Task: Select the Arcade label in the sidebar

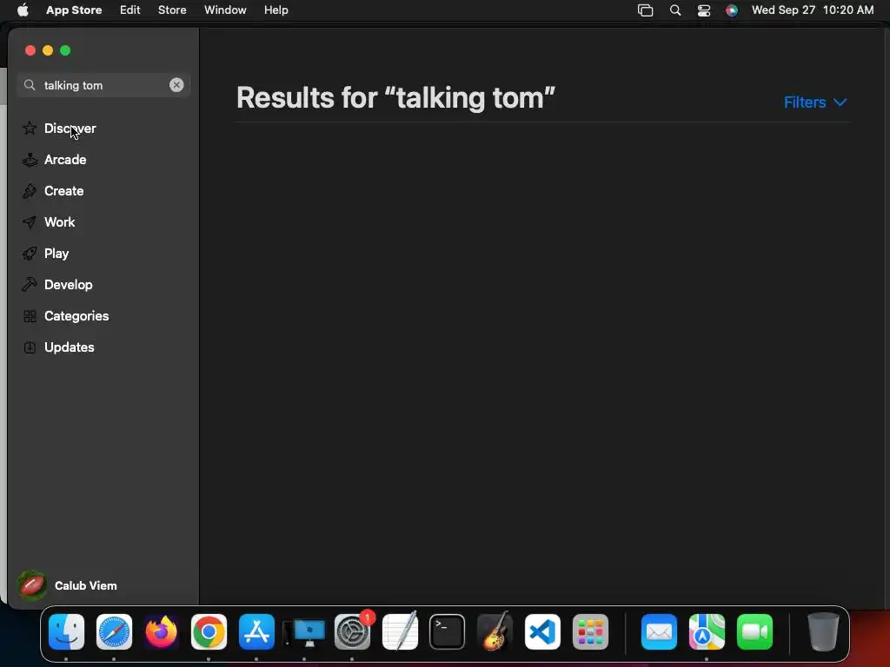Action: tap(65, 160)
